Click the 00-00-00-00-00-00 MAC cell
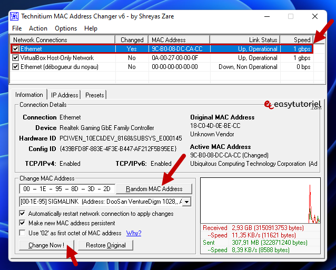This screenshot has width=336, height=270. 175,67
